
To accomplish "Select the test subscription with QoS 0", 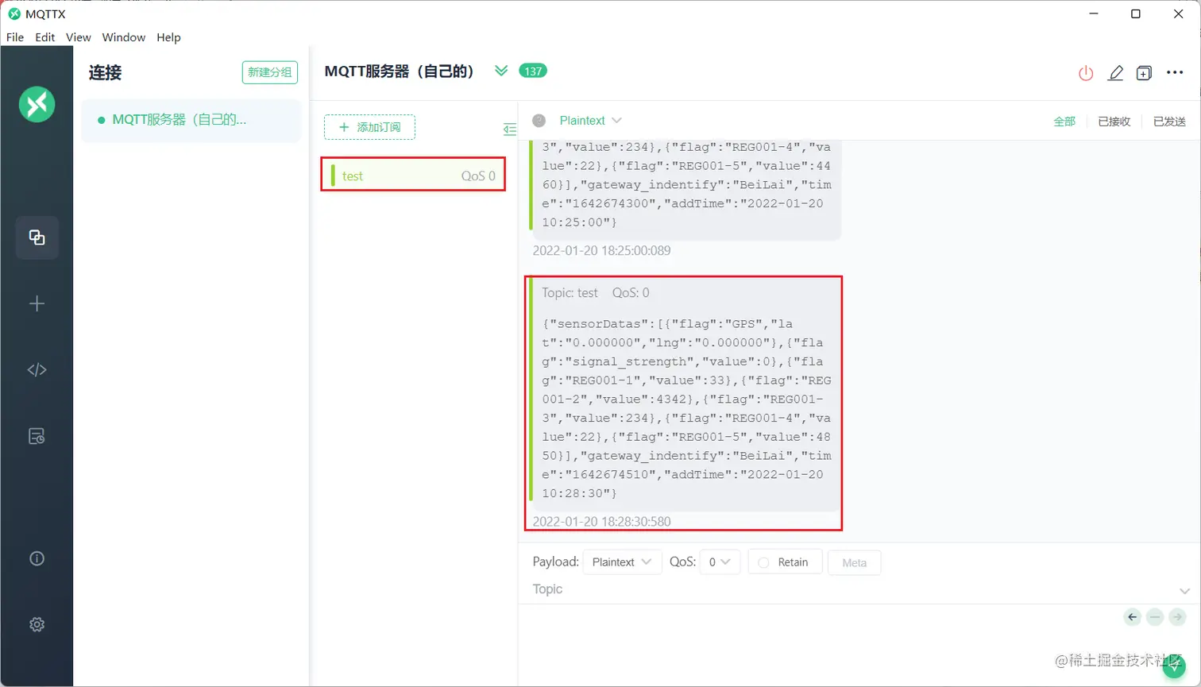I will tap(413, 176).
